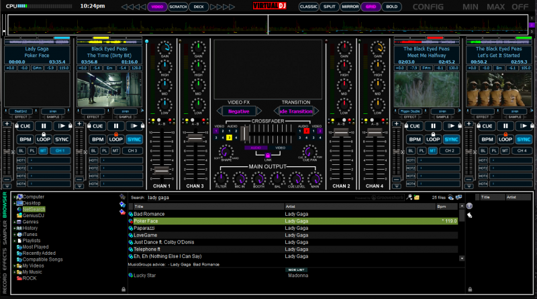This screenshot has width=537, height=299.
Task: Toggle SYNC on The Time (Dirty Bit) deck
Action: 134,139
